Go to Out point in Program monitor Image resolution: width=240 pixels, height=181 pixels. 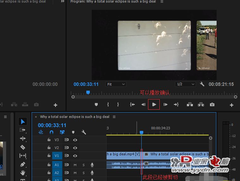[176, 105]
